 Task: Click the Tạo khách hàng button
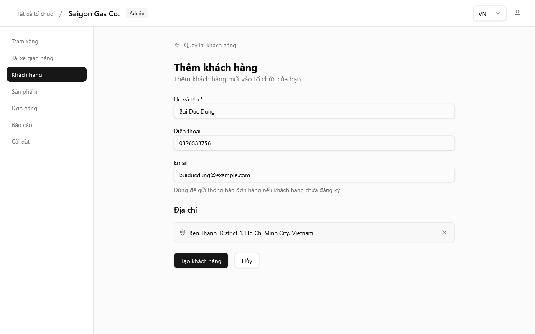tap(201, 261)
